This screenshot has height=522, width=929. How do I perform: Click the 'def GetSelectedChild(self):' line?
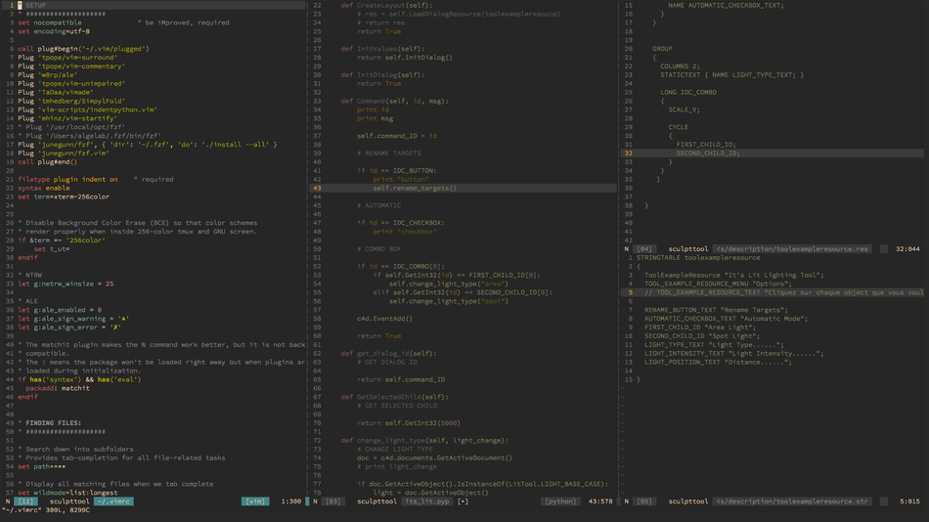395,397
